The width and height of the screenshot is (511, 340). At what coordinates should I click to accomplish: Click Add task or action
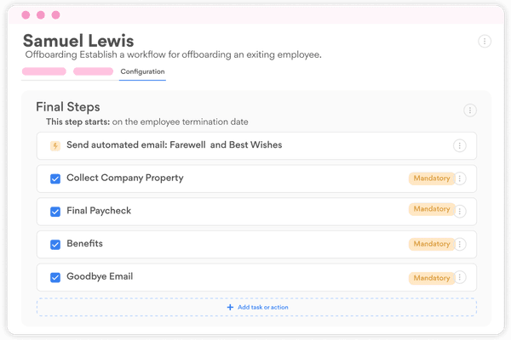(256, 307)
